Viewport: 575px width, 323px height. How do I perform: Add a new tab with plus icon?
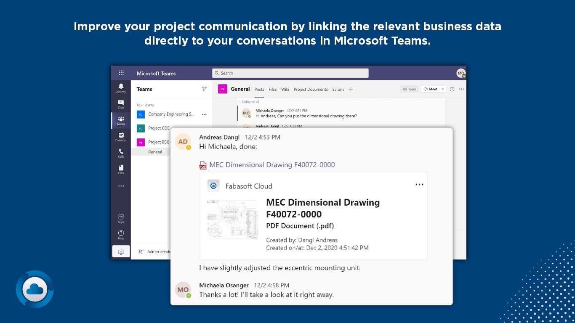pyautogui.click(x=351, y=89)
